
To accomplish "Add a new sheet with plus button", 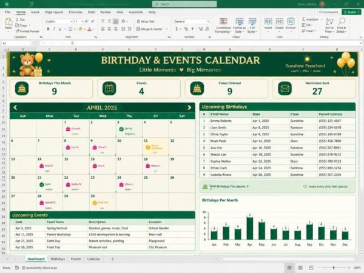I will pos(112,259).
